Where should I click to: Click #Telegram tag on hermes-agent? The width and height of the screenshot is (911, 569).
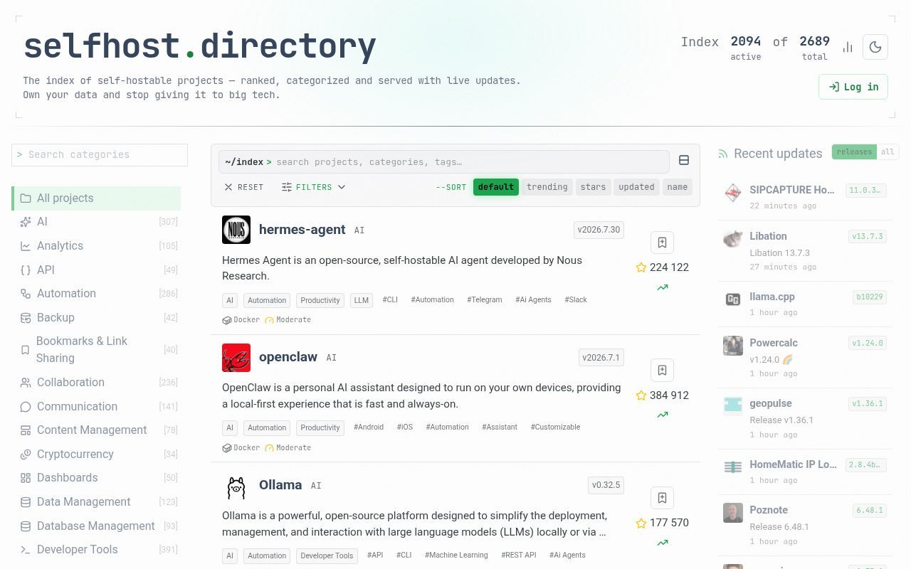tap(485, 299)
